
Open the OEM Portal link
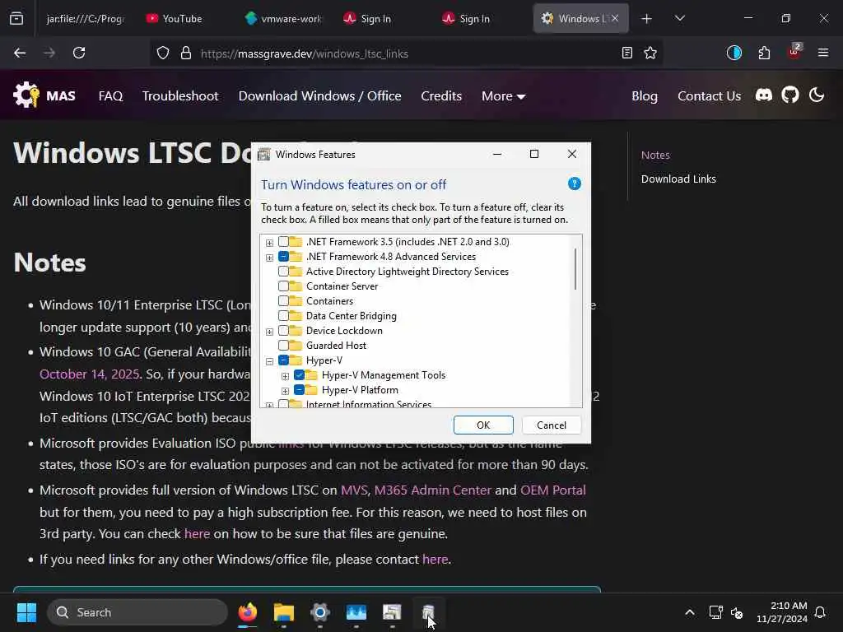tap(552, 490)
